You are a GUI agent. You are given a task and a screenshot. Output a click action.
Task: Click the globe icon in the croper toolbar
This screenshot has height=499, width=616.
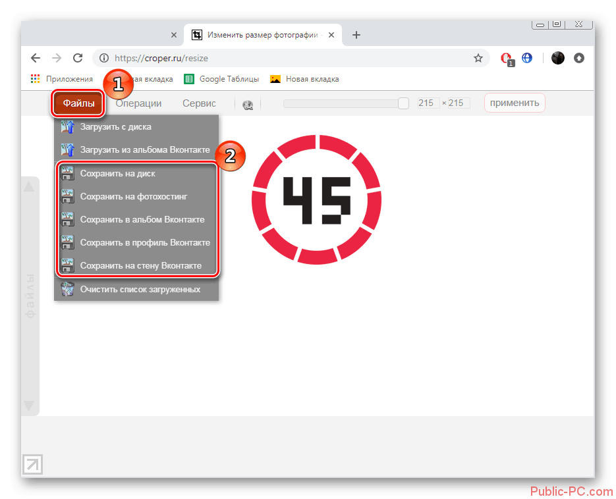248,105
